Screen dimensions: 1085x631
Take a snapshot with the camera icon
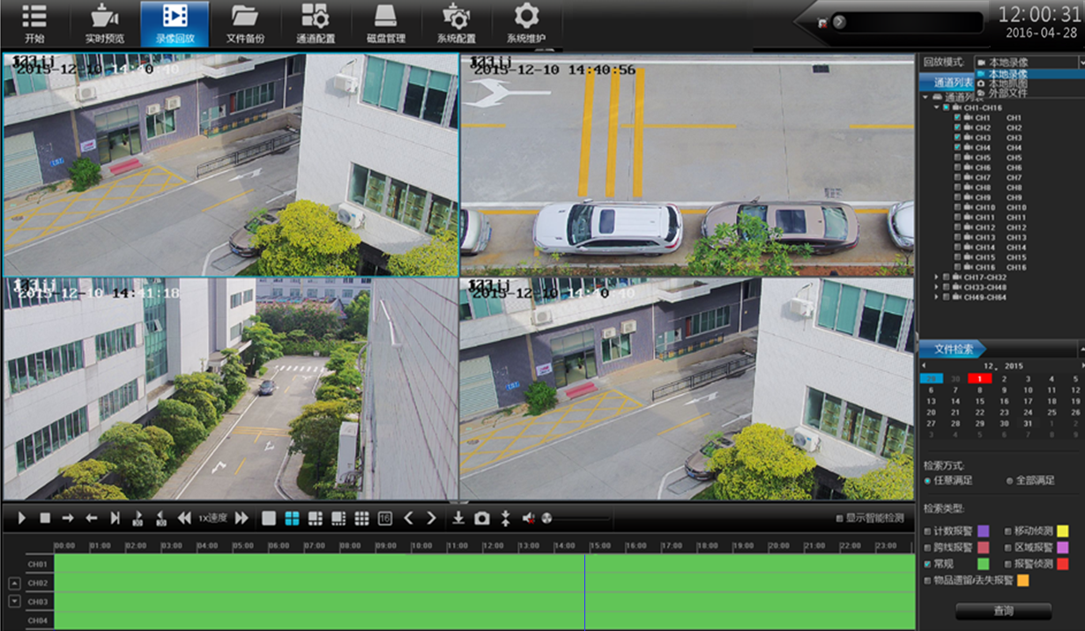click(x=481, y=518)
